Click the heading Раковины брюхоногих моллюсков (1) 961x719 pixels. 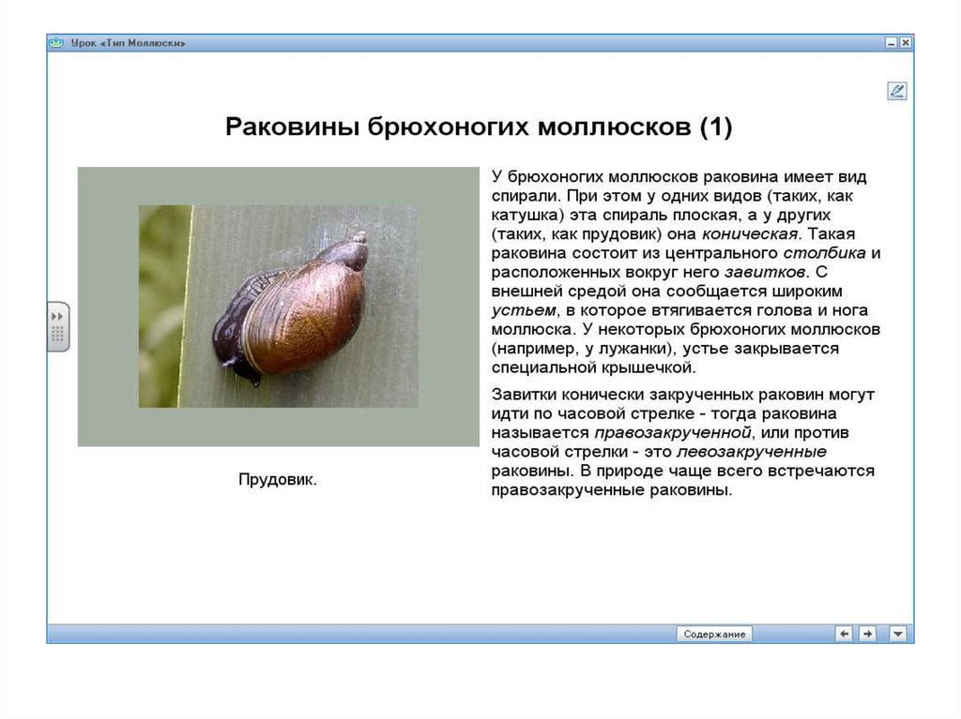[479, 127]
